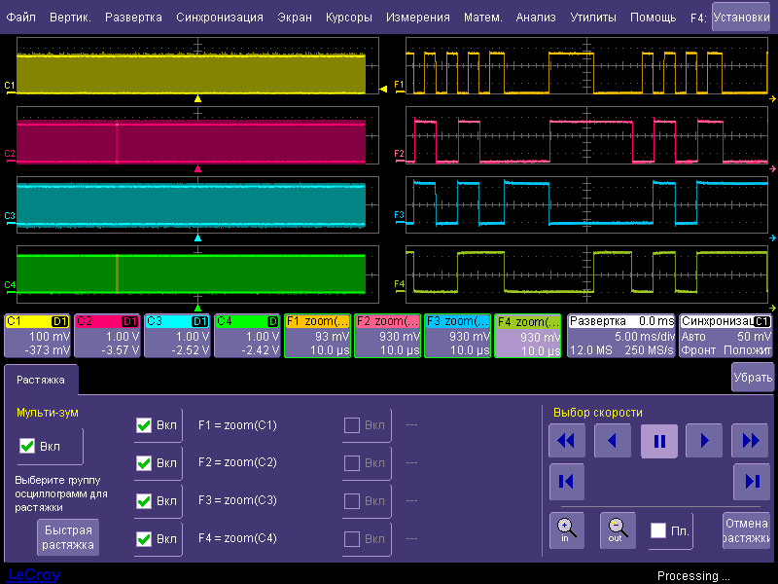Open the C1 channel descriptor box
Image resolution: width=778 pixels, height=584 pixels.
[x=38, y=335]
